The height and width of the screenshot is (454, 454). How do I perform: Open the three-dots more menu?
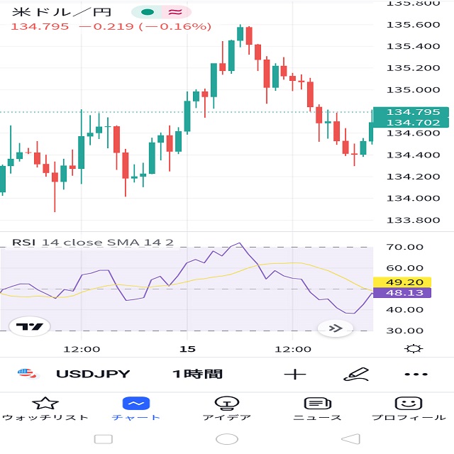[x=416, y=375]
